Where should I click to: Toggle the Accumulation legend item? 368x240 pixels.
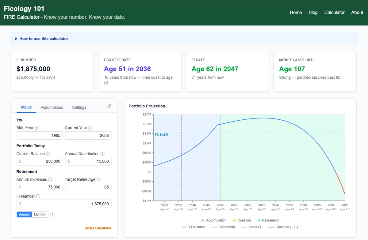click(214, 220)
